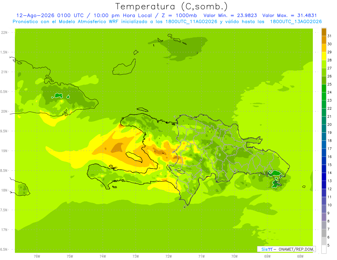The width and height of the screenshot is (337, 260).
Task: Click legend value '16'
Action: pos(330,157)
